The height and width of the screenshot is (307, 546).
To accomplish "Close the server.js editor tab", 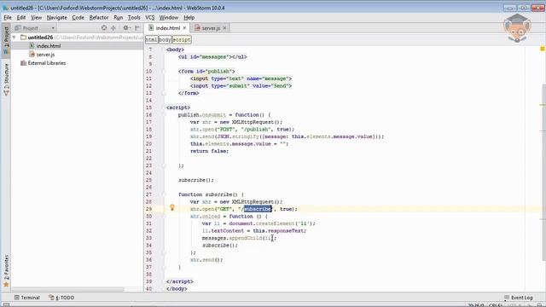I will [224, 28].
